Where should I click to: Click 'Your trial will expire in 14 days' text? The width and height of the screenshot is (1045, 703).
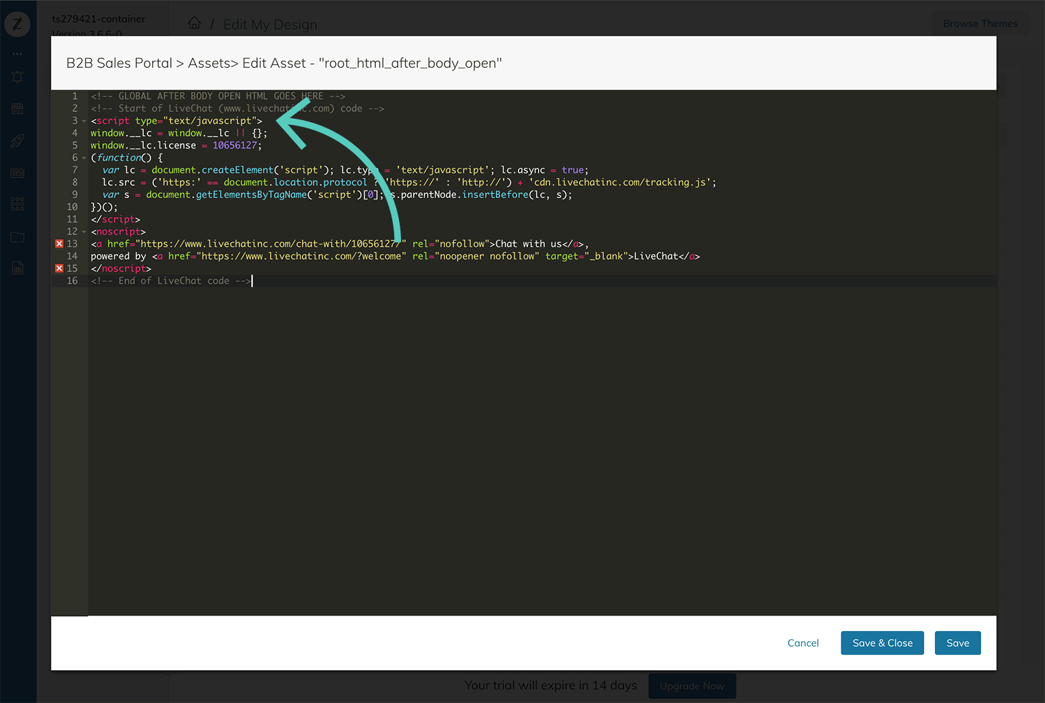click(x=551, y=685)
